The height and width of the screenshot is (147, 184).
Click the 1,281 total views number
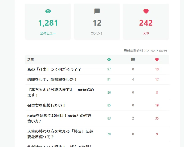tap(48, 23)
